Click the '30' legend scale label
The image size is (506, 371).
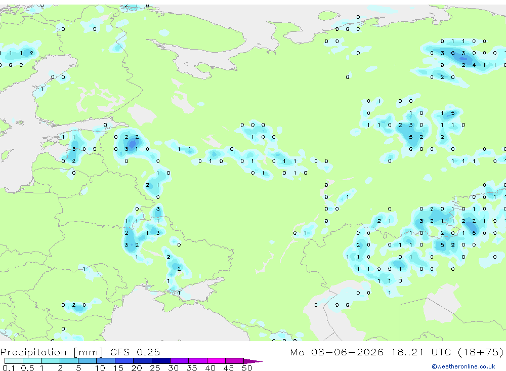pos(173,368)
